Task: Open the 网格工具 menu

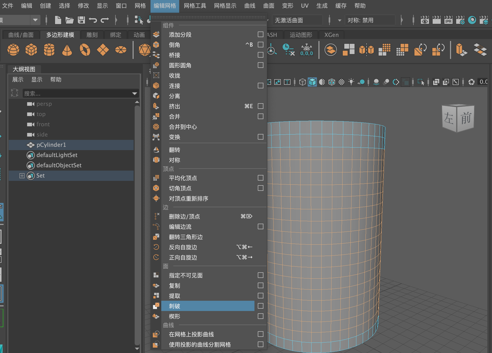Action: (195, 6)
